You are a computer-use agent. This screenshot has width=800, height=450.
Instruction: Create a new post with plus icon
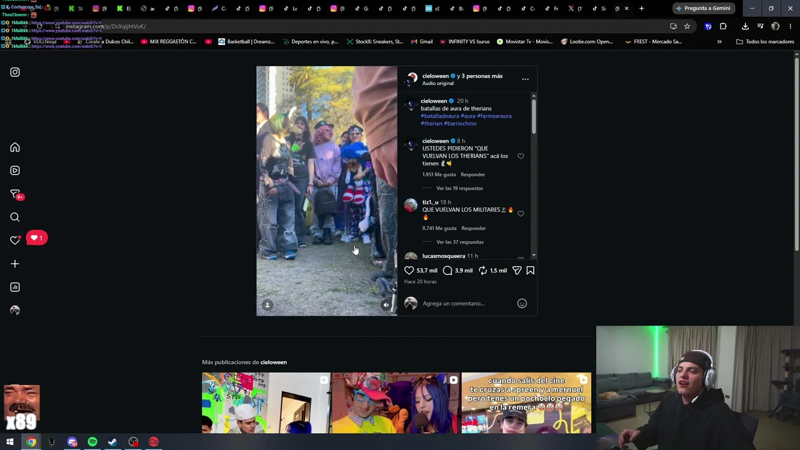click(x=15, y=264)
